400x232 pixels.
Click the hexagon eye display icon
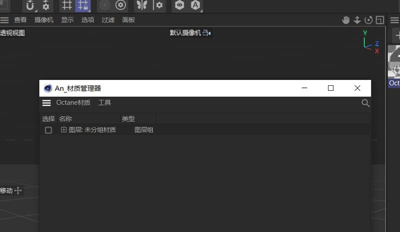click(179, 5)
